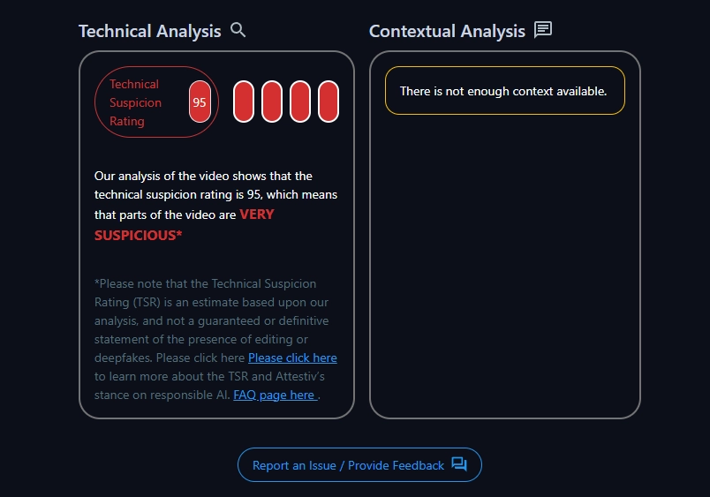Click the Technical Suspicion Rating label
This screenshot has width=710, height=497.
(135, 102)
